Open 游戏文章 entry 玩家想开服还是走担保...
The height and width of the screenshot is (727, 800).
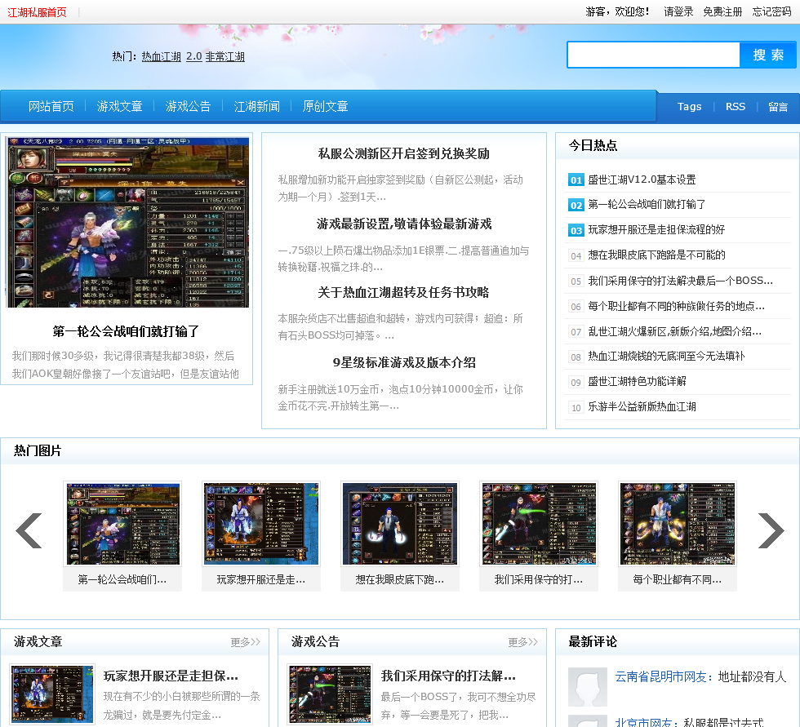(171, 676)
